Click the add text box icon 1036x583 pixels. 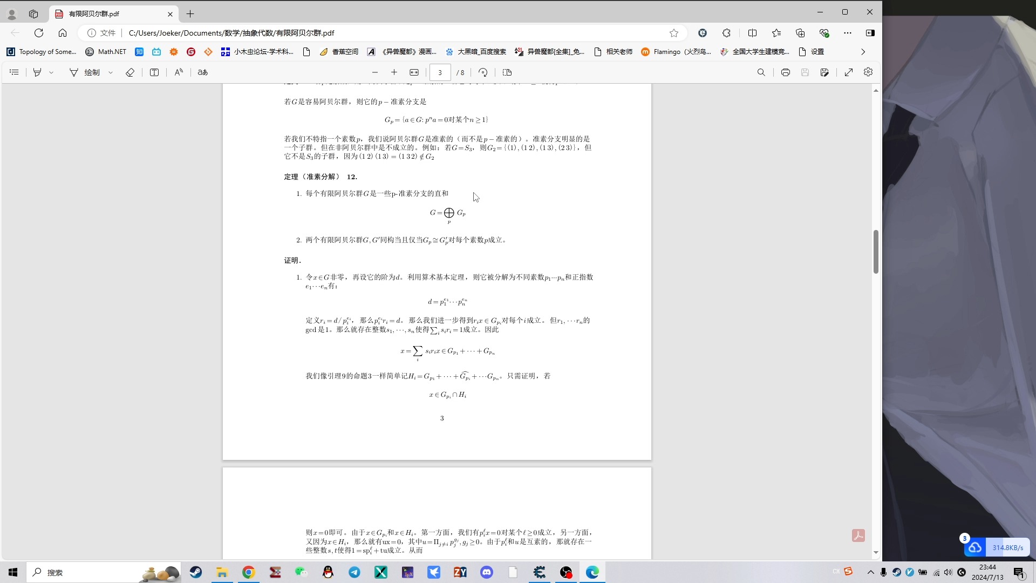(154, 72)
